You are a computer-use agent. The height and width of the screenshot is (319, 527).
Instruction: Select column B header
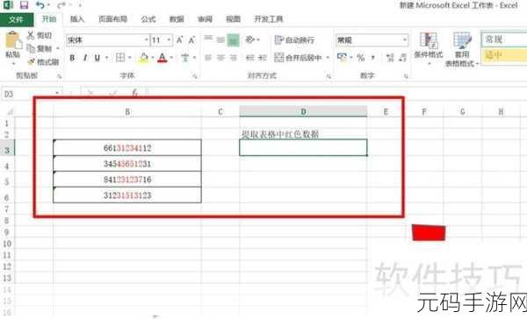point(127,111)
